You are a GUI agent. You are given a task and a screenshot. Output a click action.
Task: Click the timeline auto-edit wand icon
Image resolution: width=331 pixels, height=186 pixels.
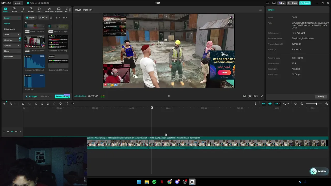coord(73,104)
